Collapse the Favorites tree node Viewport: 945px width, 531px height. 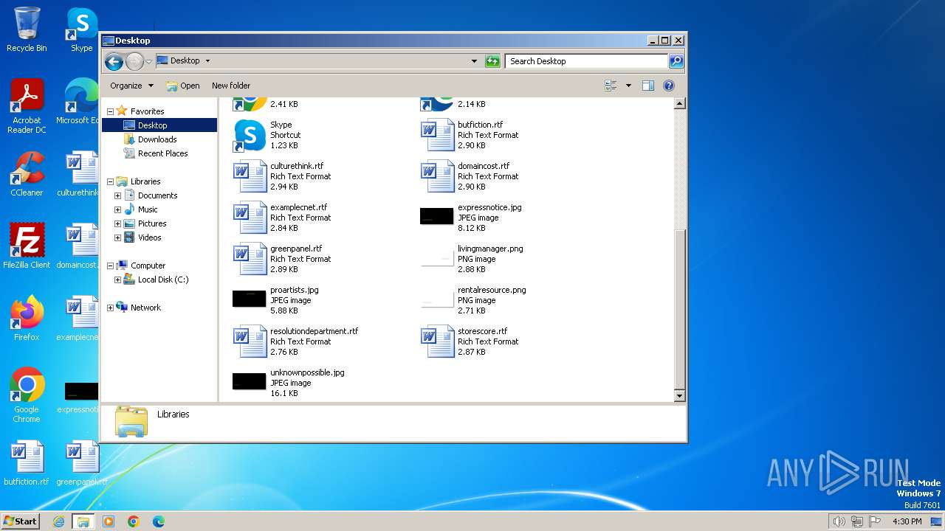pos(110,111)
